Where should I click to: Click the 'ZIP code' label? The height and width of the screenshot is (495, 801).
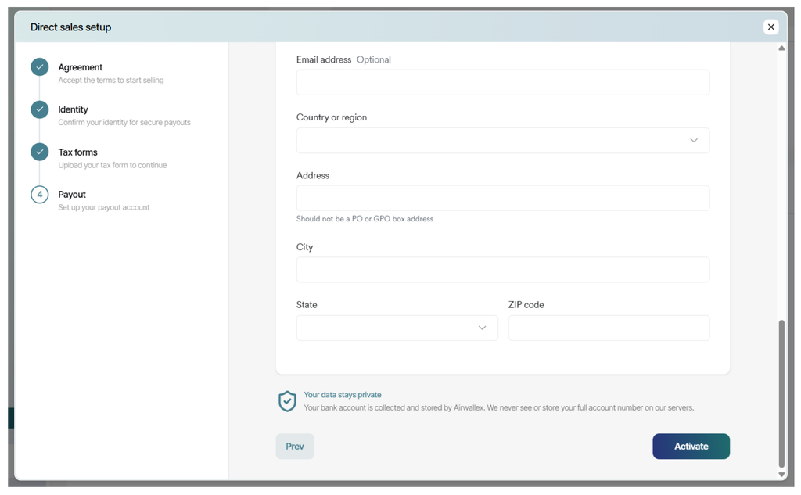[526, 305]
